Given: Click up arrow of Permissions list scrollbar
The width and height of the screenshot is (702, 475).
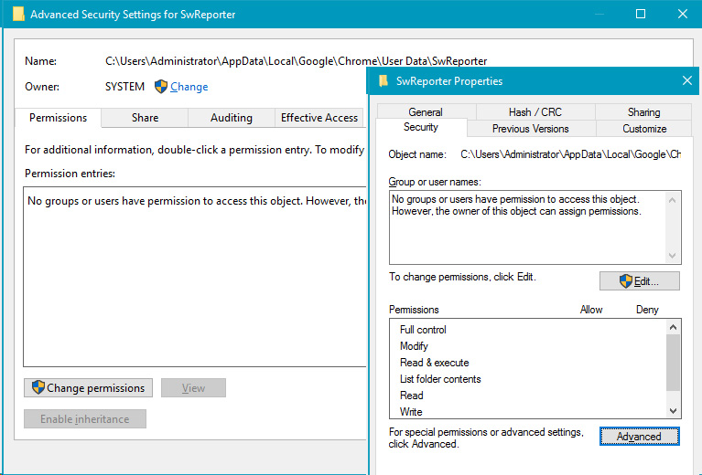Looking at the screenshot, I should (673, 327).
